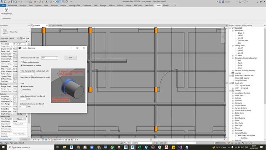Viewport: 266px width, 150px height.
Task: Open the Systems ribbon tab
Action: coord(38,5)
